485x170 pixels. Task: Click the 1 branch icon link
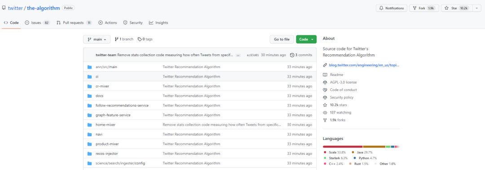[117, 39]
